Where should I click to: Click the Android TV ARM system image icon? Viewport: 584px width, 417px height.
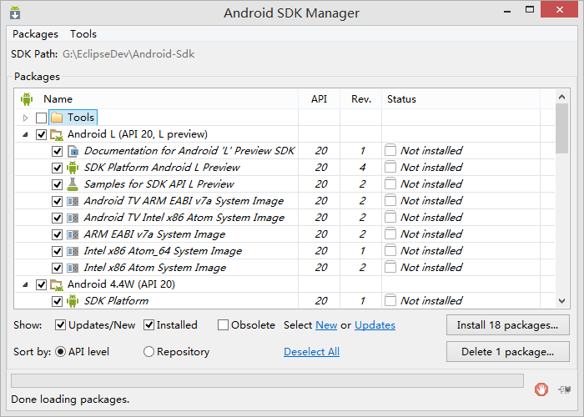tap(73, 201)
